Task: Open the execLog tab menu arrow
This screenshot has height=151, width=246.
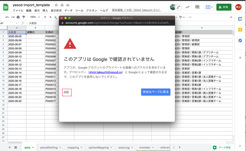Action: (x=132, y=147)
